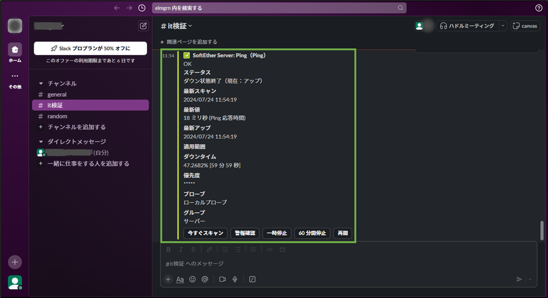The image size is (548, 298).
Task: Open the canvas button
Action: point(525,26)
